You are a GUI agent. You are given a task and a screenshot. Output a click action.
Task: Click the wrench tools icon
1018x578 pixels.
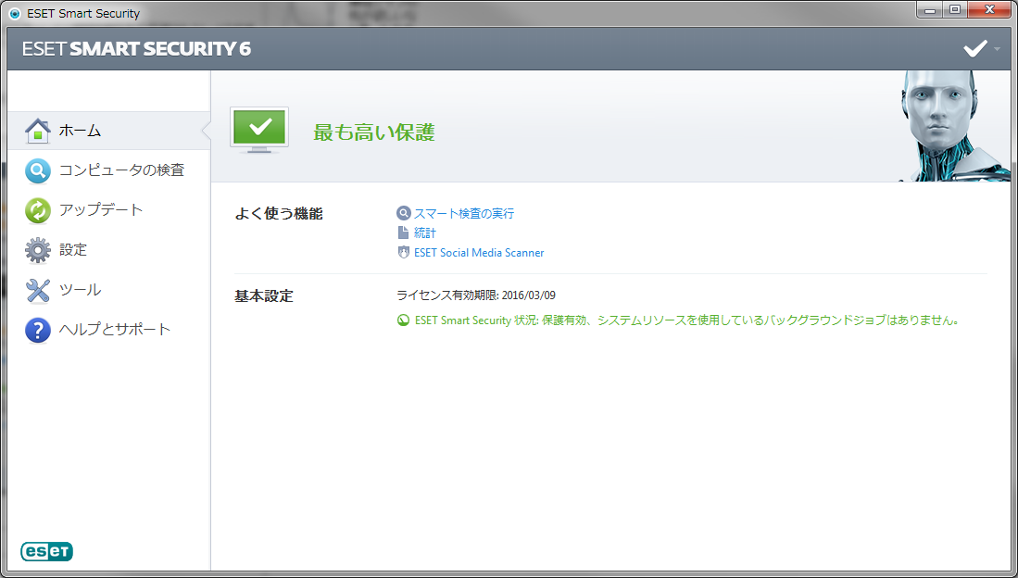click(x=38, y=290)
